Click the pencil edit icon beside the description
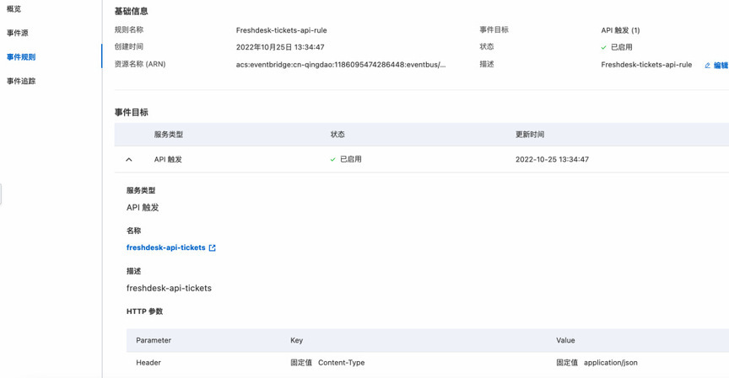 708,66
